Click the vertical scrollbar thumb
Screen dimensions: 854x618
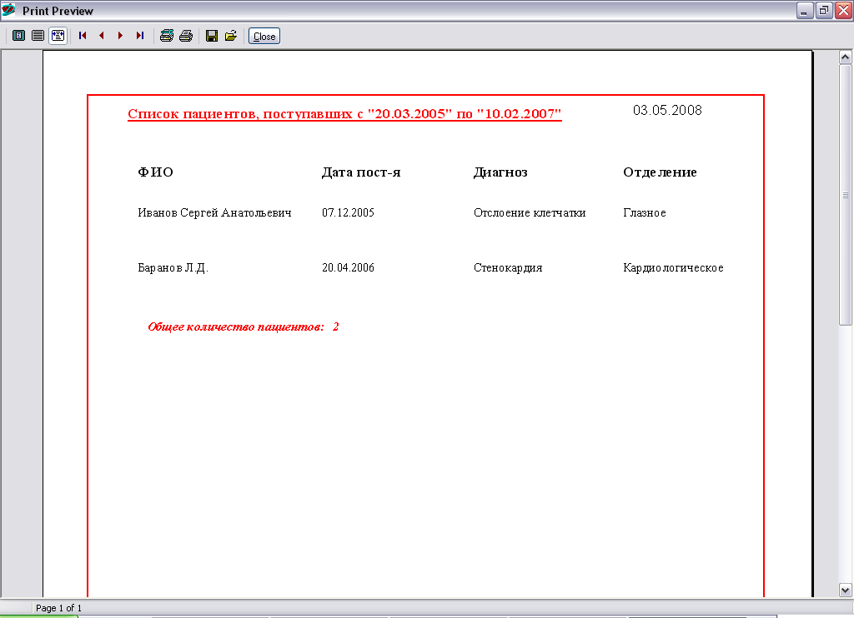(846, 195)
